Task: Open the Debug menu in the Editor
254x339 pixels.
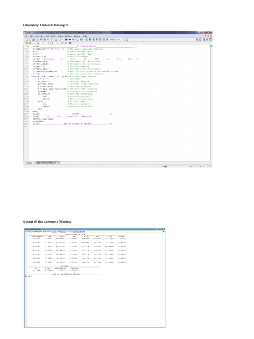Action: point(60,36)
